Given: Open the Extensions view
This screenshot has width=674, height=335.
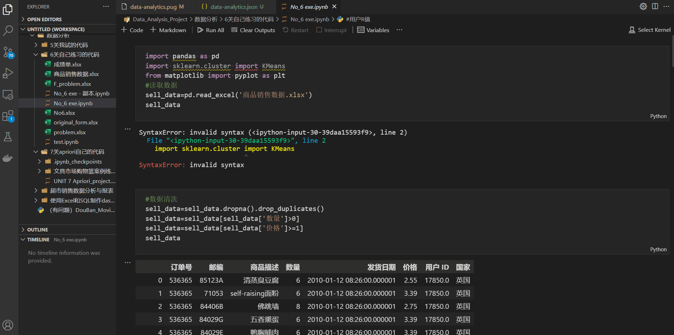Looking at the screenshot, I should (x=8, y=116).
